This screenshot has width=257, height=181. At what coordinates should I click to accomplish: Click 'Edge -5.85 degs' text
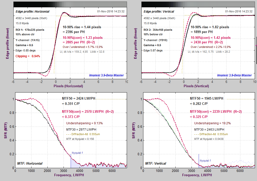click(x=25, y=50)
